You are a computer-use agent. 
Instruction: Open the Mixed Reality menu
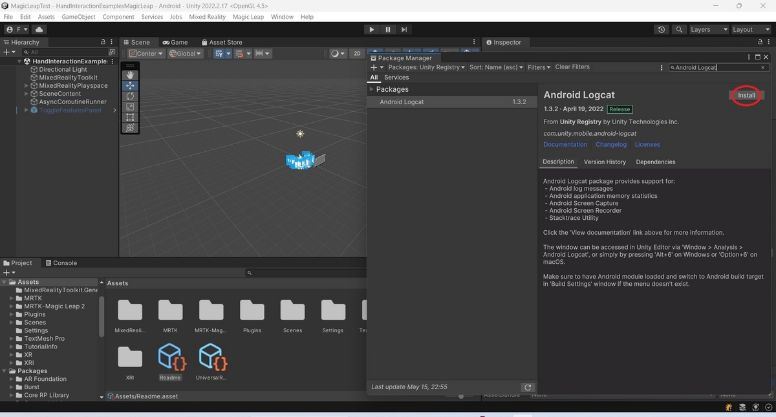tap(207, 17)
